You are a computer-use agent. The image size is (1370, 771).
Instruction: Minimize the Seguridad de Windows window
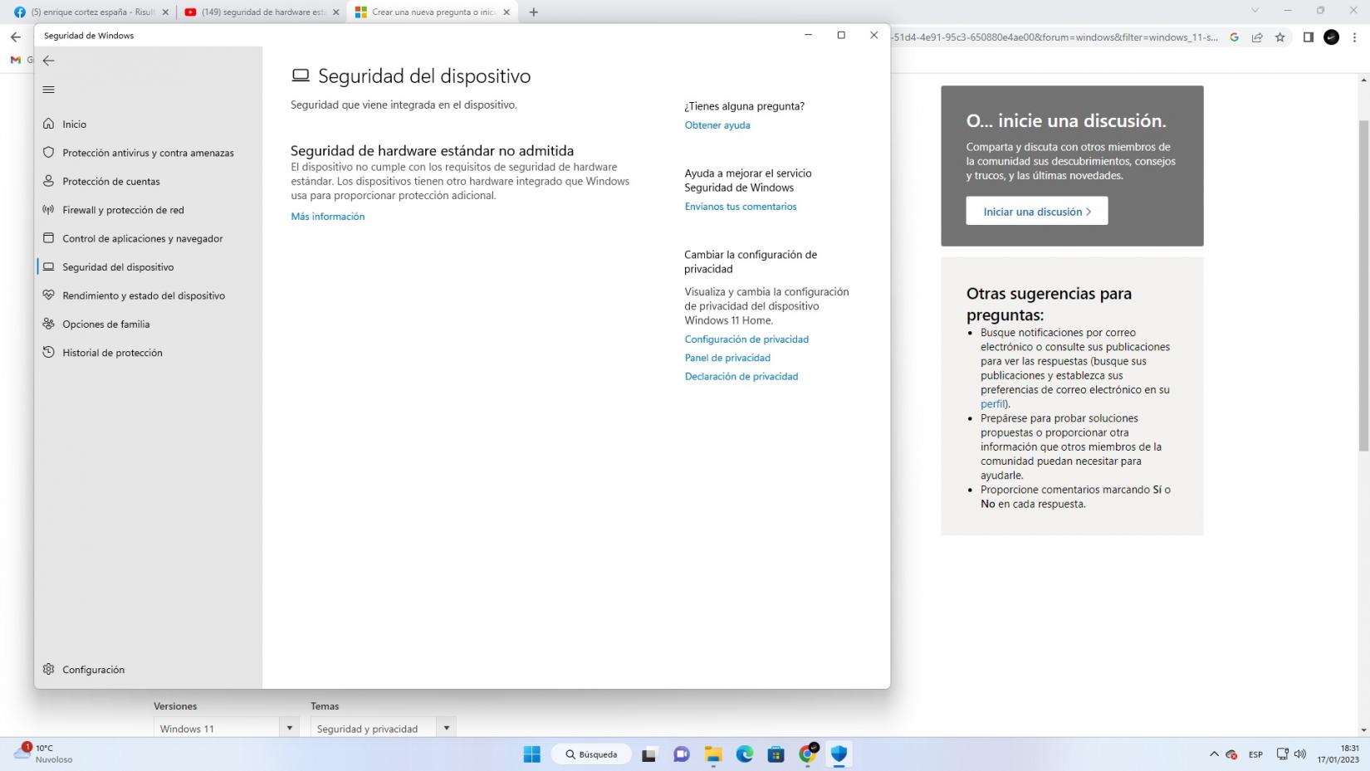pyautogui.click(x=808, y=35)
